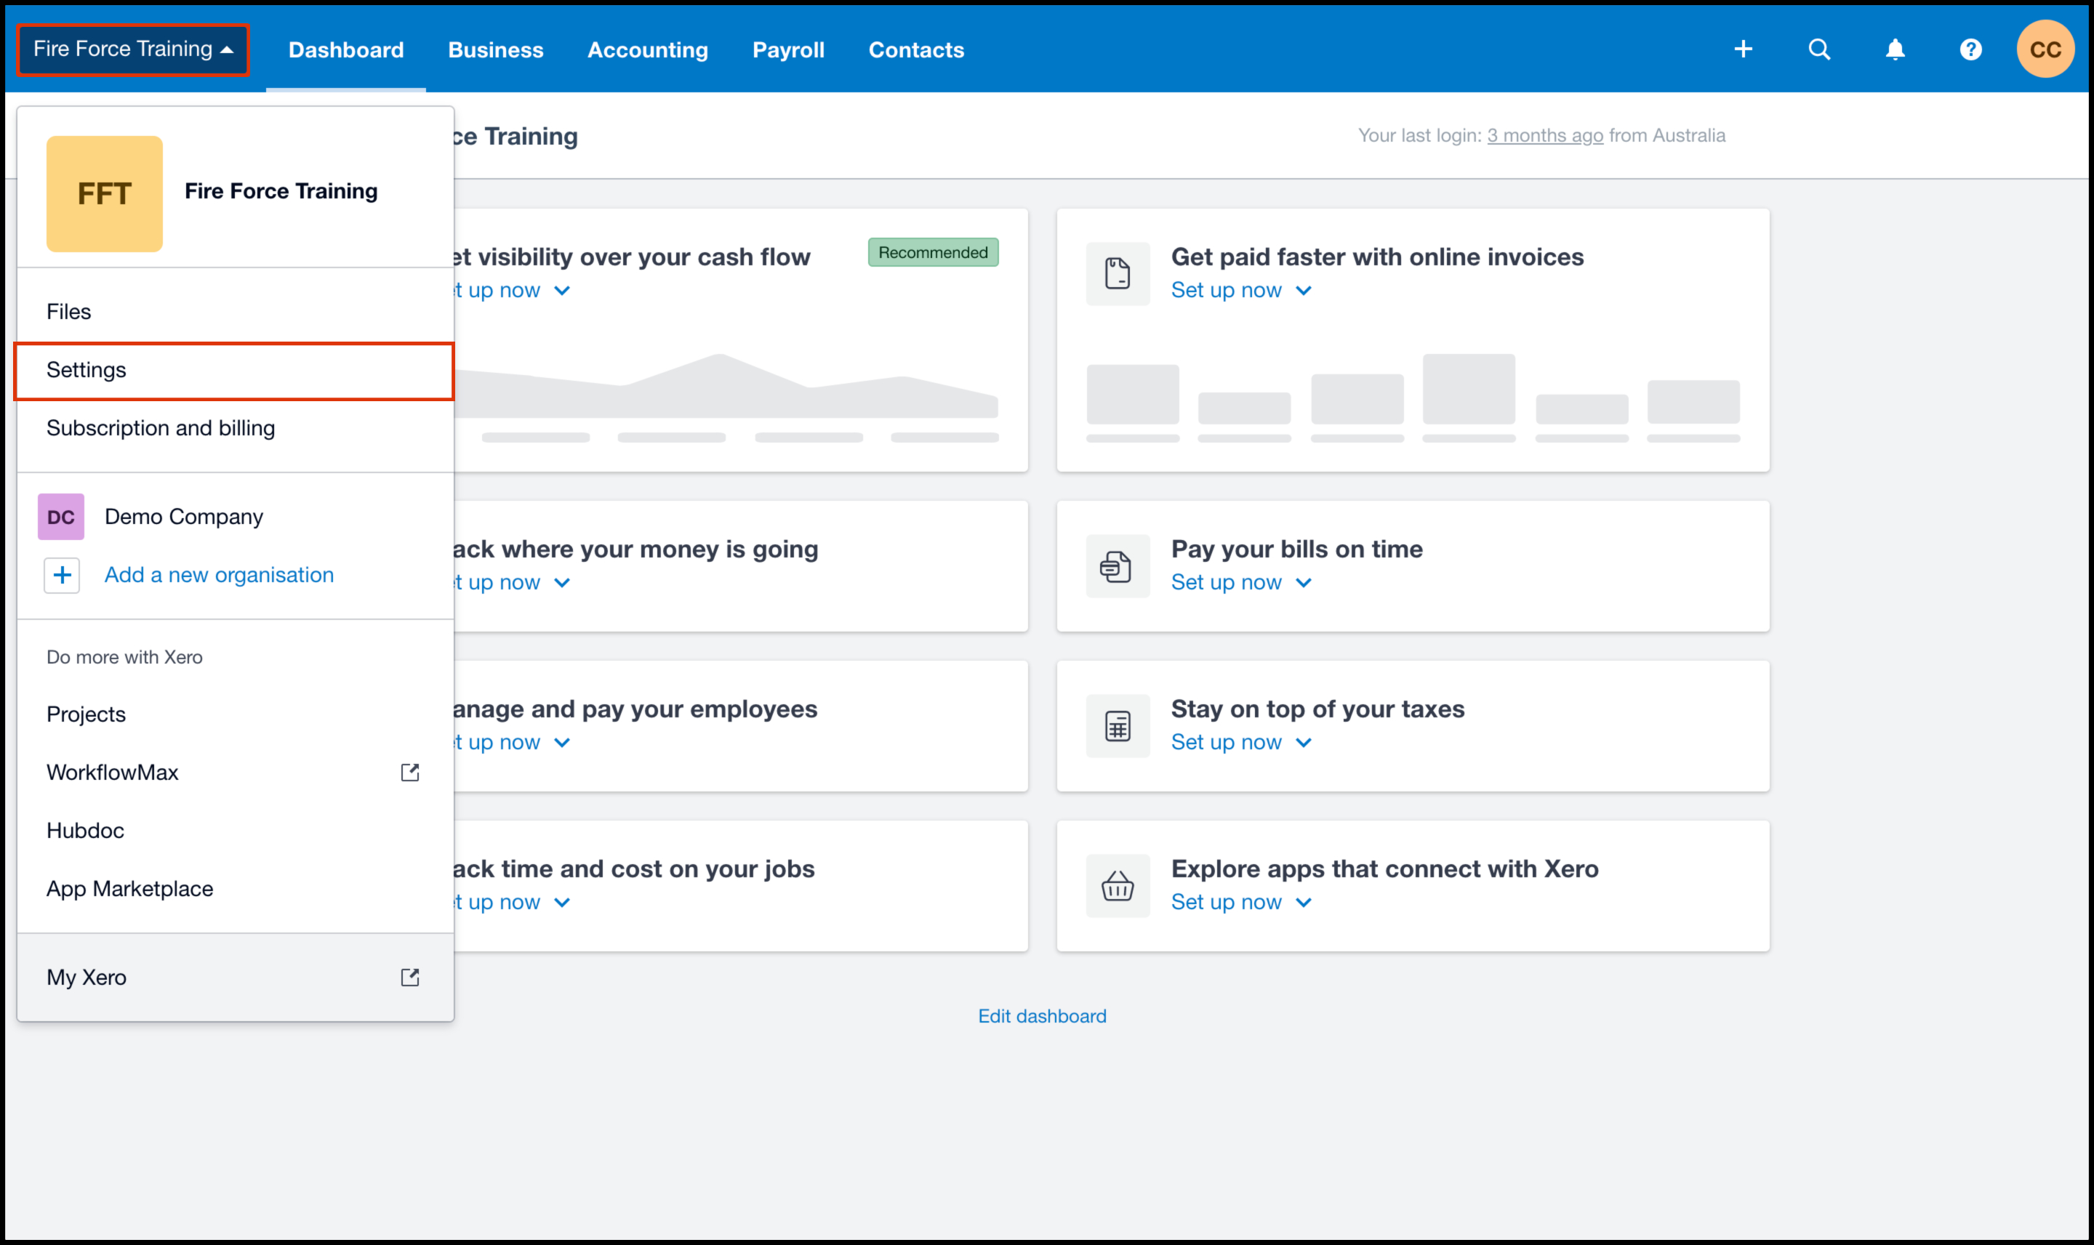Open the CC user avatar menu
Viewport: 2094px width, 1245px height.
click(x=2045, y=49)
